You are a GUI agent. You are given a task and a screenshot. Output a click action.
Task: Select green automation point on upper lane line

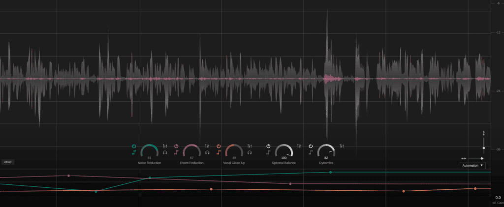coord(150,177)
